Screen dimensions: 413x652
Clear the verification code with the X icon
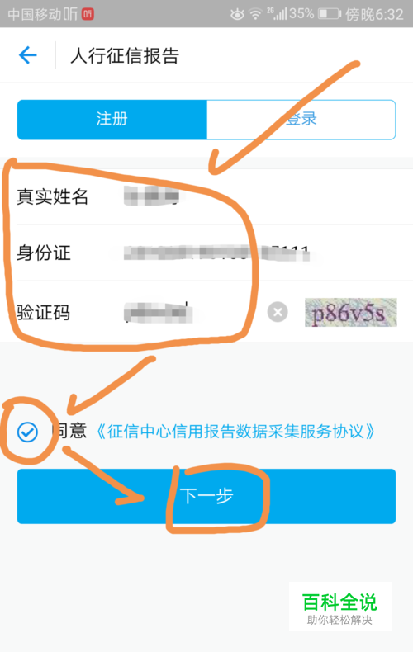278,311
